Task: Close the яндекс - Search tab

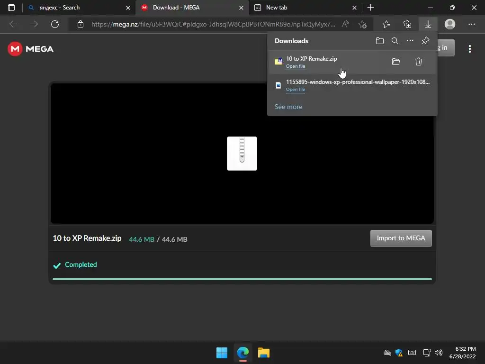Action: coord(128,8)
